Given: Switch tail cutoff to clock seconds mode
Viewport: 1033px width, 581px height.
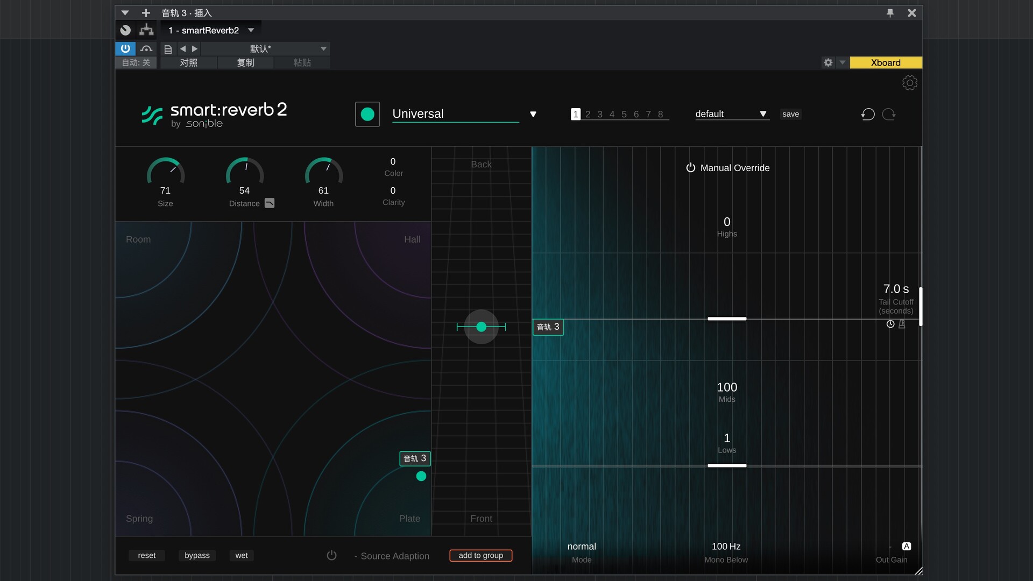Looking at the screenshot, I should pyautogui.click(x=890, y=324).
